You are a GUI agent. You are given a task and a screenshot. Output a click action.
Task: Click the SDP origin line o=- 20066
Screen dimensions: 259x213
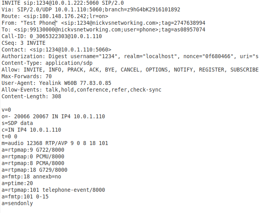point(53,116)
